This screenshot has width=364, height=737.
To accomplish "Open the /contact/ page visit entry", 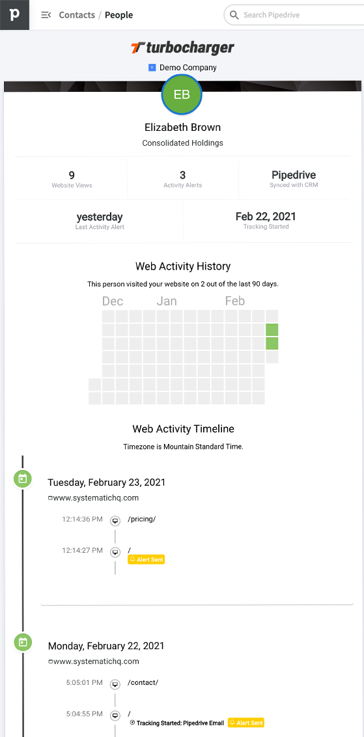I will (x=143, y=682).
